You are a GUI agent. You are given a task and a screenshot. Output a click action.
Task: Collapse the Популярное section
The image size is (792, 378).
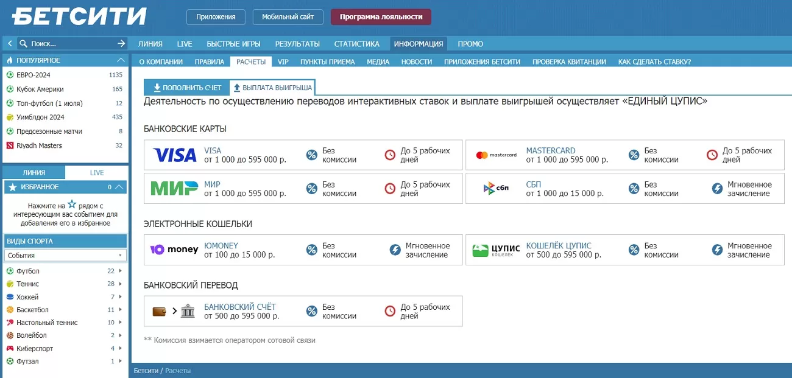pyautogui.click(x=120, y=60)
